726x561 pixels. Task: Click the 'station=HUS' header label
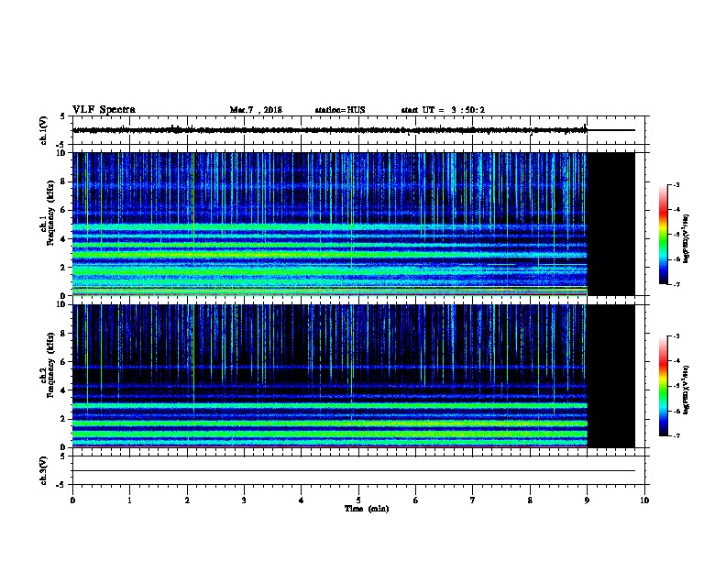[340, 110]
